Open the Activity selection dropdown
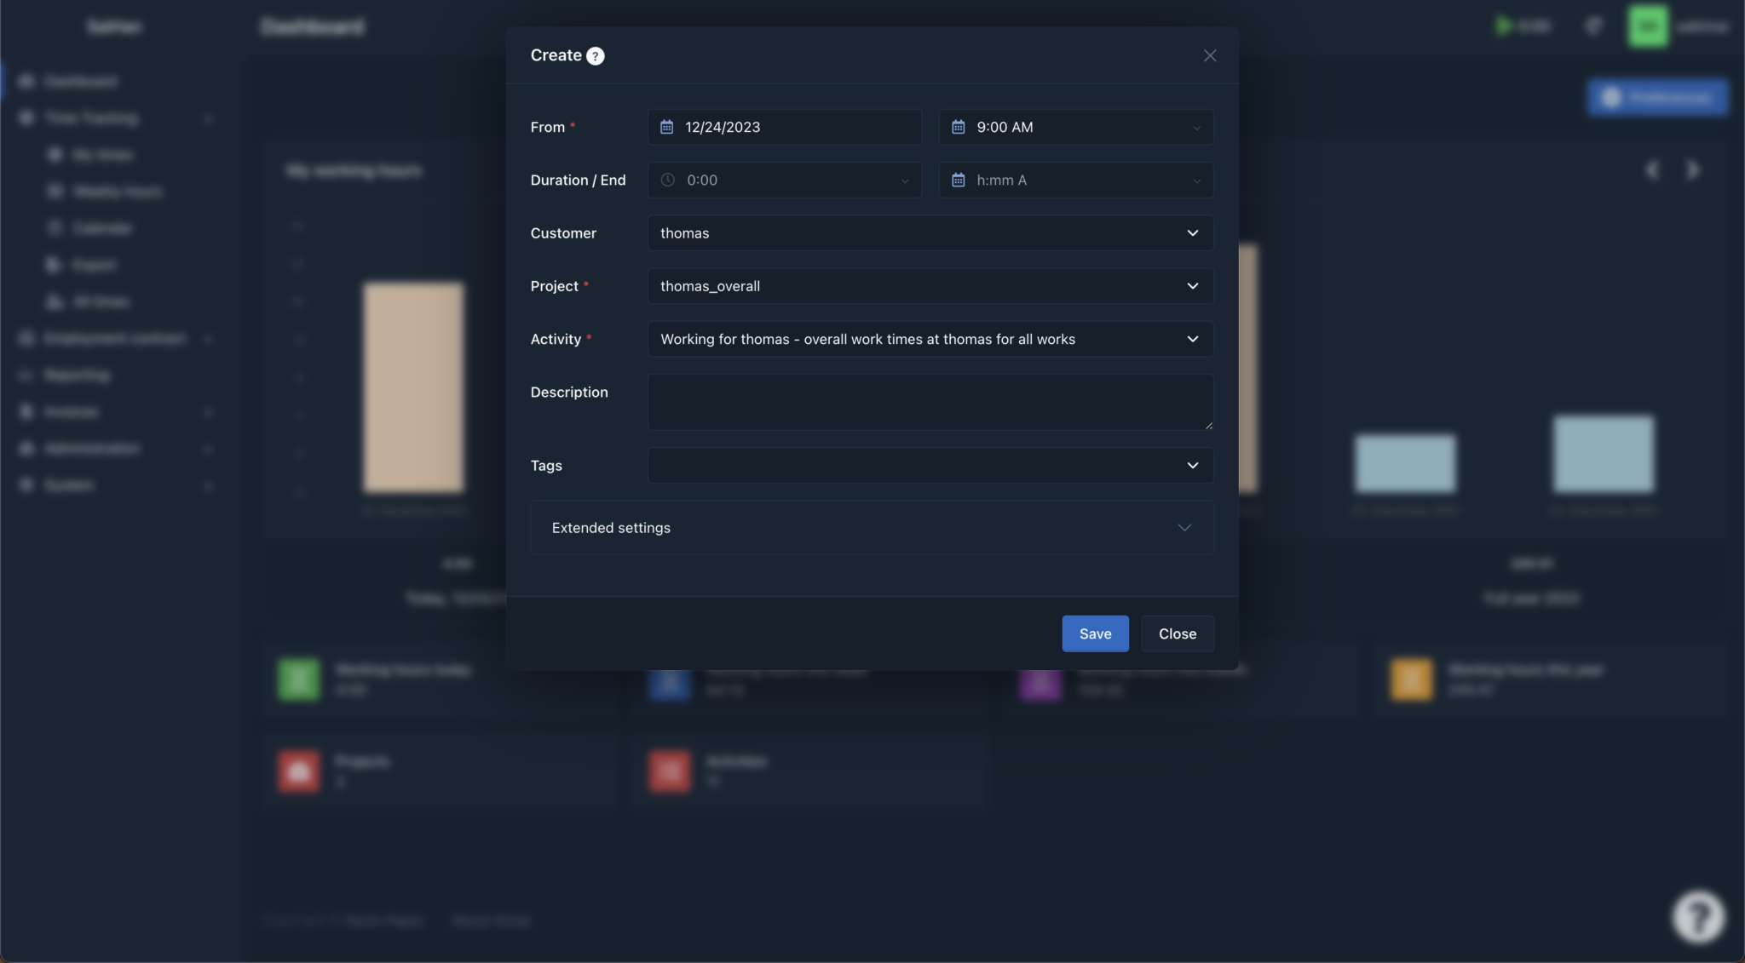 [x=930, y=339]
